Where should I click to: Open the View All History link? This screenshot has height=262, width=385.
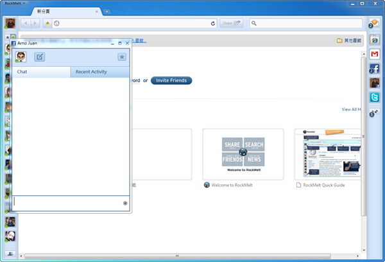pyautogui.click(x=351, y=109)
